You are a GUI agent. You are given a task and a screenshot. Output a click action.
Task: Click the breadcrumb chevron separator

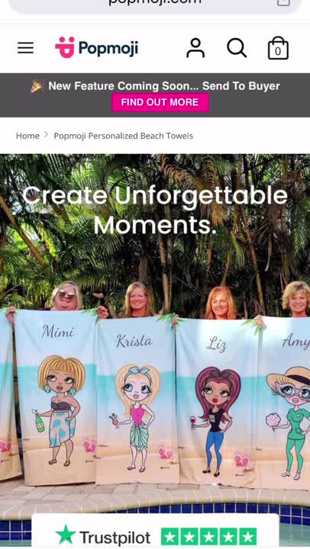[x=47, y=136]
